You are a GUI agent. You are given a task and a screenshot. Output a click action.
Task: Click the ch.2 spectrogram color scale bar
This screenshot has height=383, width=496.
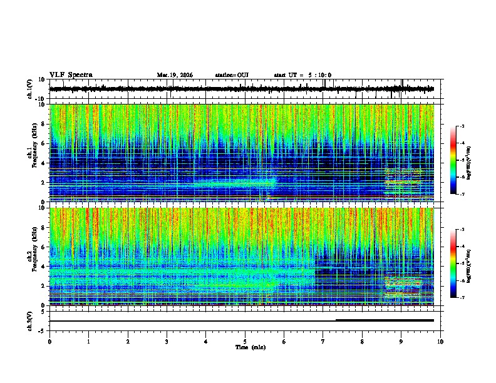click(453, 263)
